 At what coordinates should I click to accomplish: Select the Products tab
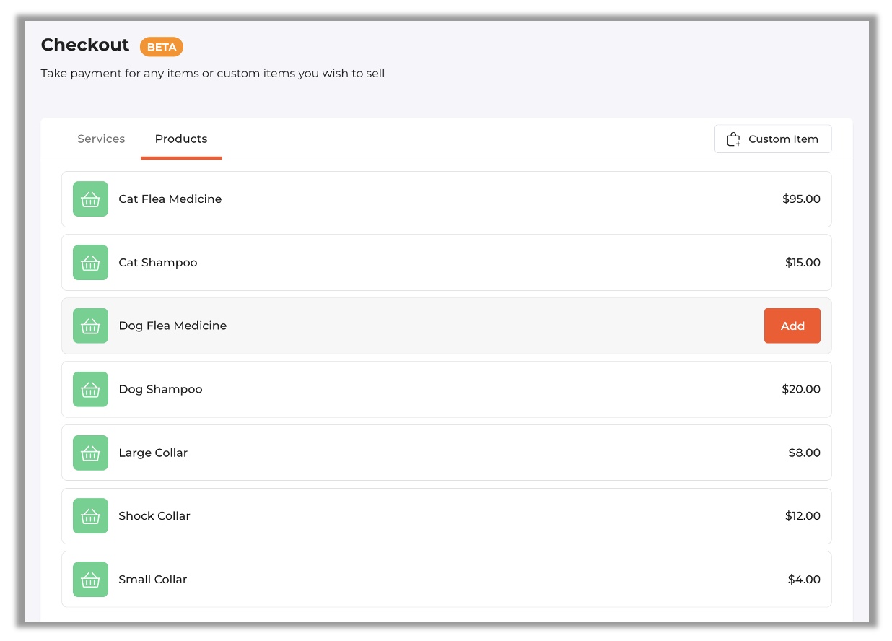(181, 139)
